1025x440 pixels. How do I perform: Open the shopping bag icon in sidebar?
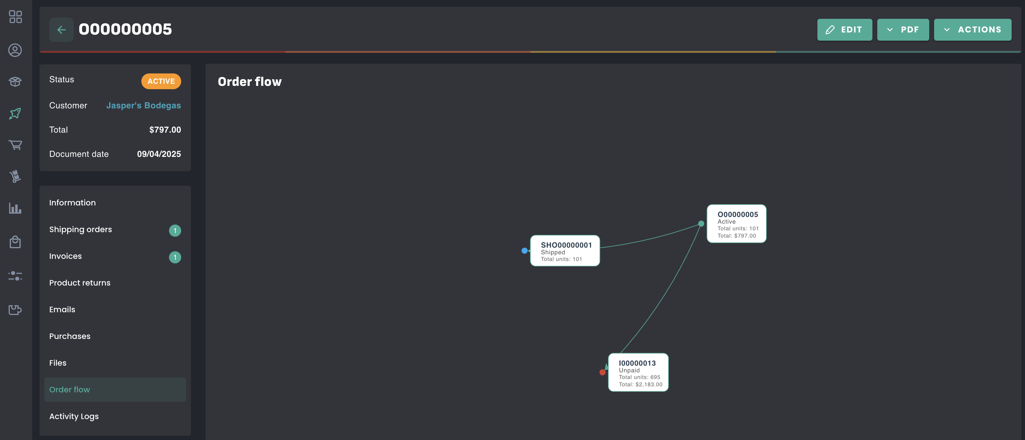[15, 242]
